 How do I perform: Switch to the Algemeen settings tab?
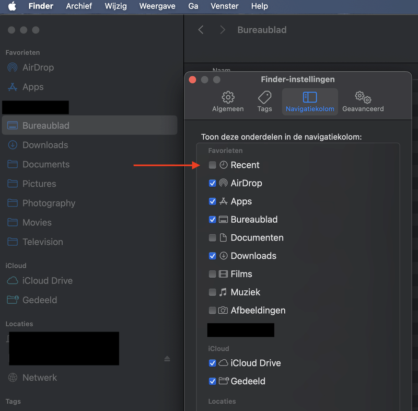[x=228, y=101]
